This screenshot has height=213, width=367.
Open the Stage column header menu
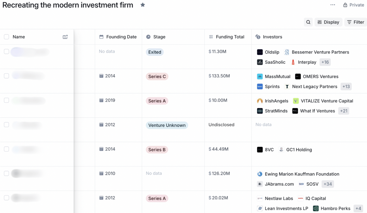159,37
